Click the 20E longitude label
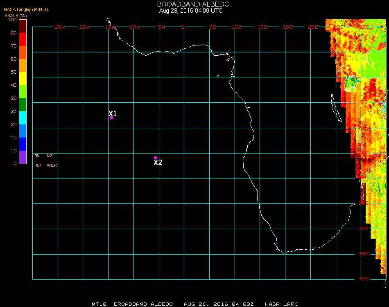The height and width of the screenshot is (307, 389). [x=287, y=27]
